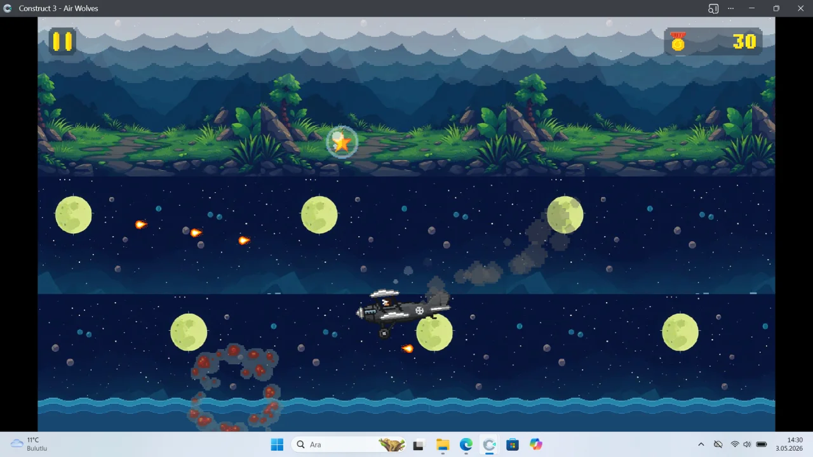Open the Windows Start menu

pos(277,444)
